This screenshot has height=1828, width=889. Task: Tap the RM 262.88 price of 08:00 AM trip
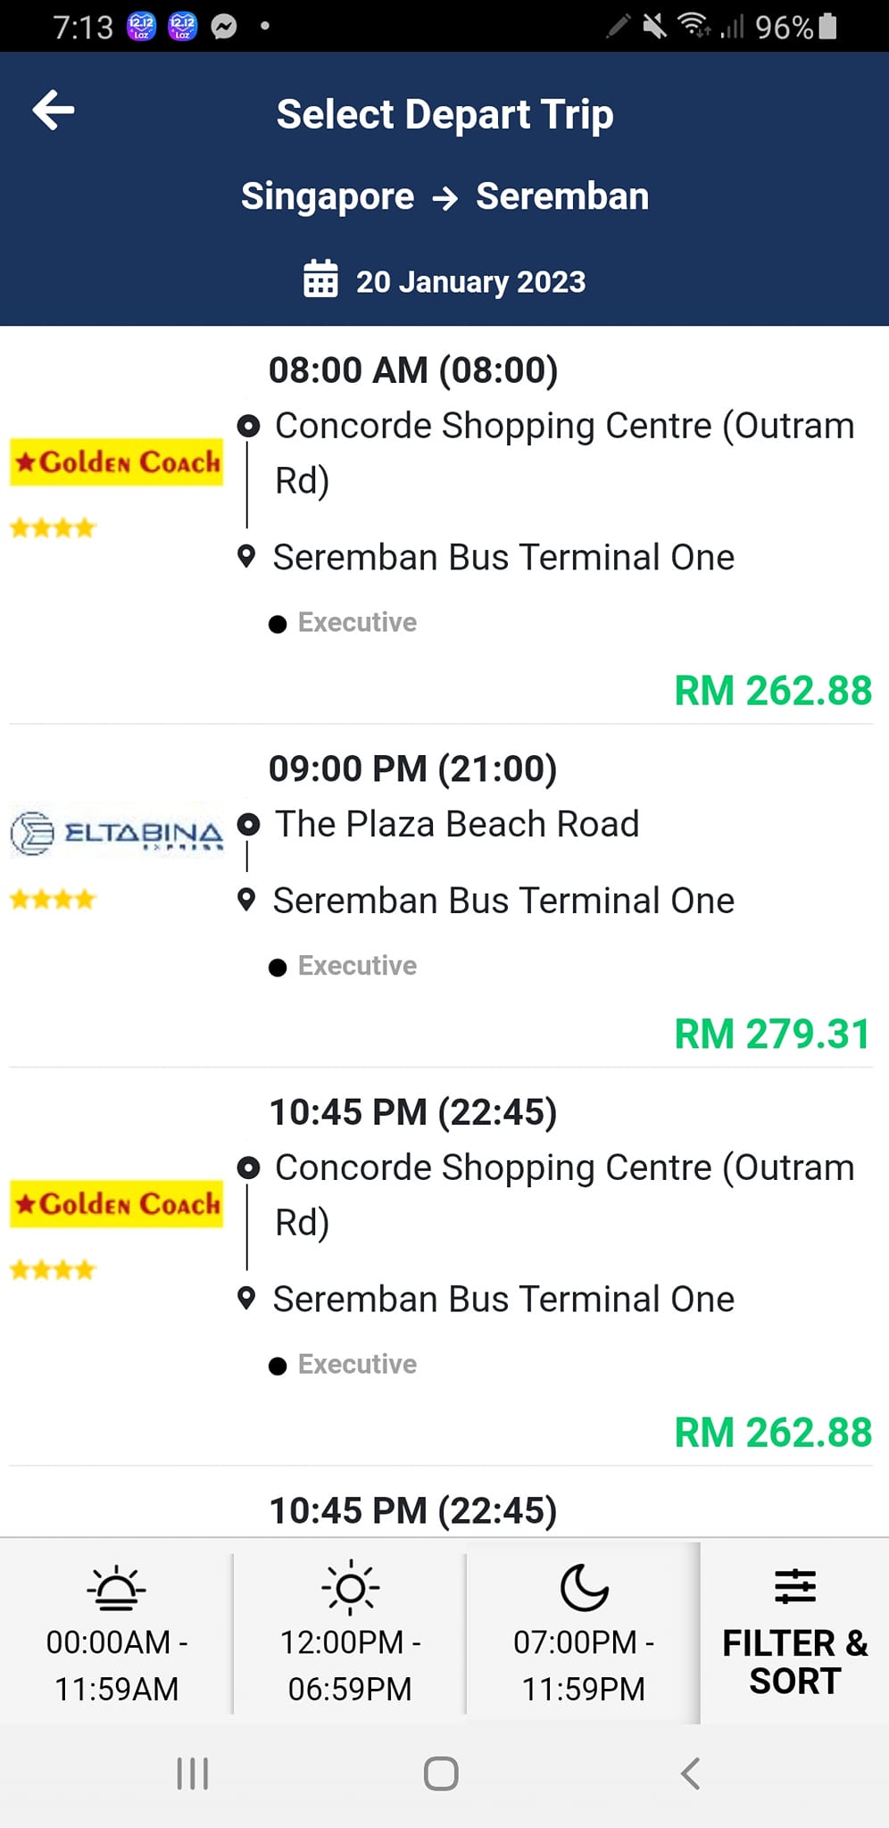tap(772, 691)
